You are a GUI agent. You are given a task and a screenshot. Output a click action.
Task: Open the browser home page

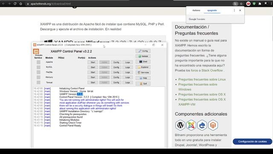click(21, 4)
